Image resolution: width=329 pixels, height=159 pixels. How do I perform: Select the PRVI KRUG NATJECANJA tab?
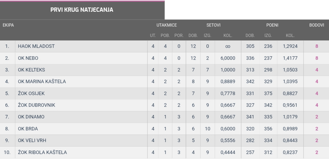pos(82,10)
